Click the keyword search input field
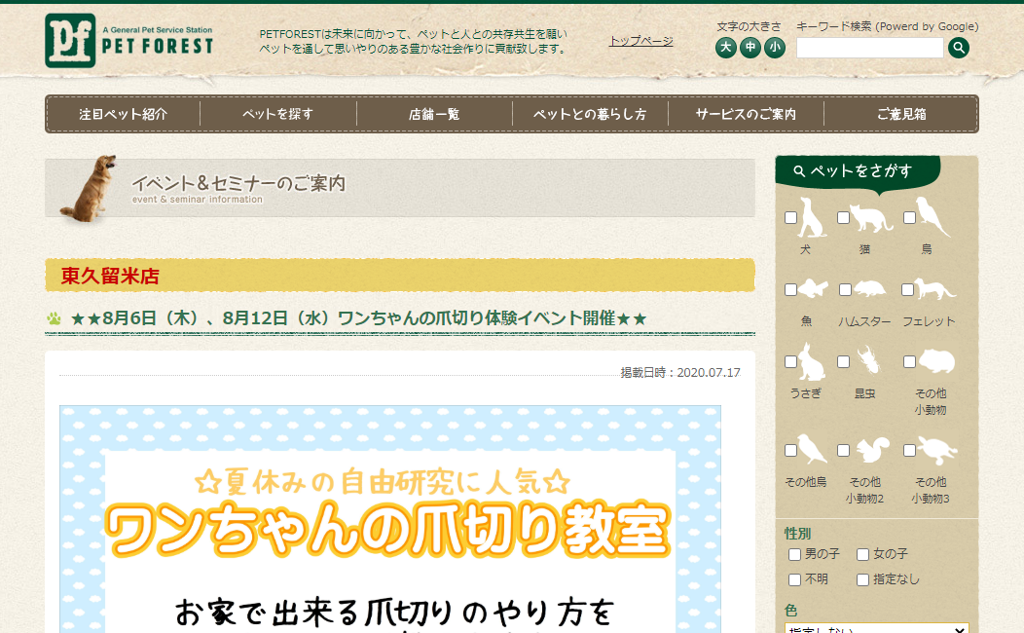This screenshot has width=1024, height=633. (870, 48)
